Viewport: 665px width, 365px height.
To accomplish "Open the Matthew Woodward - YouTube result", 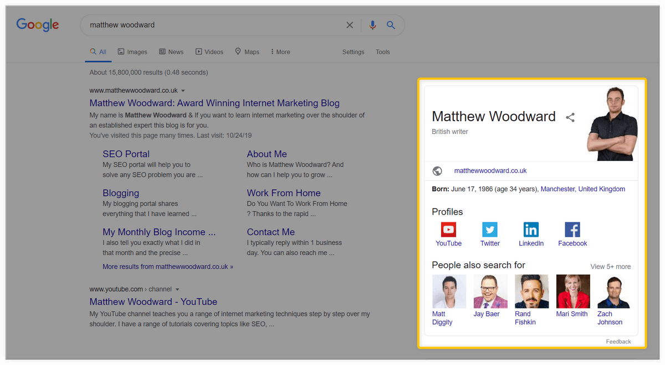I will [x=154, y=301].
